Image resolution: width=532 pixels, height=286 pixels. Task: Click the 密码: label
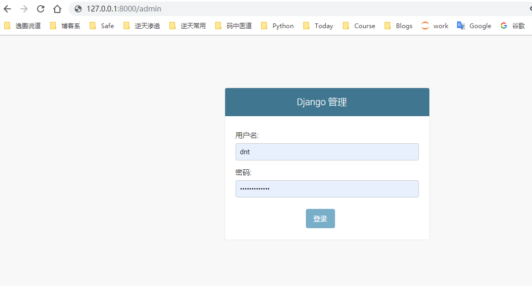243,172
